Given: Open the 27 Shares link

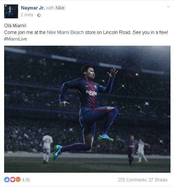Looking at the screenshot, I should [x=158, y=180].
